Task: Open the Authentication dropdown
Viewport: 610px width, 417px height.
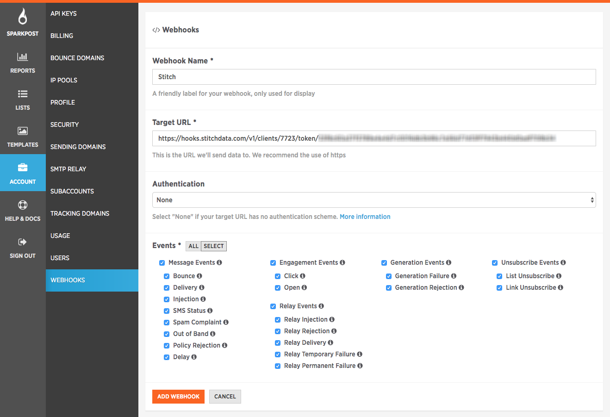Action: tap(374, 200)
